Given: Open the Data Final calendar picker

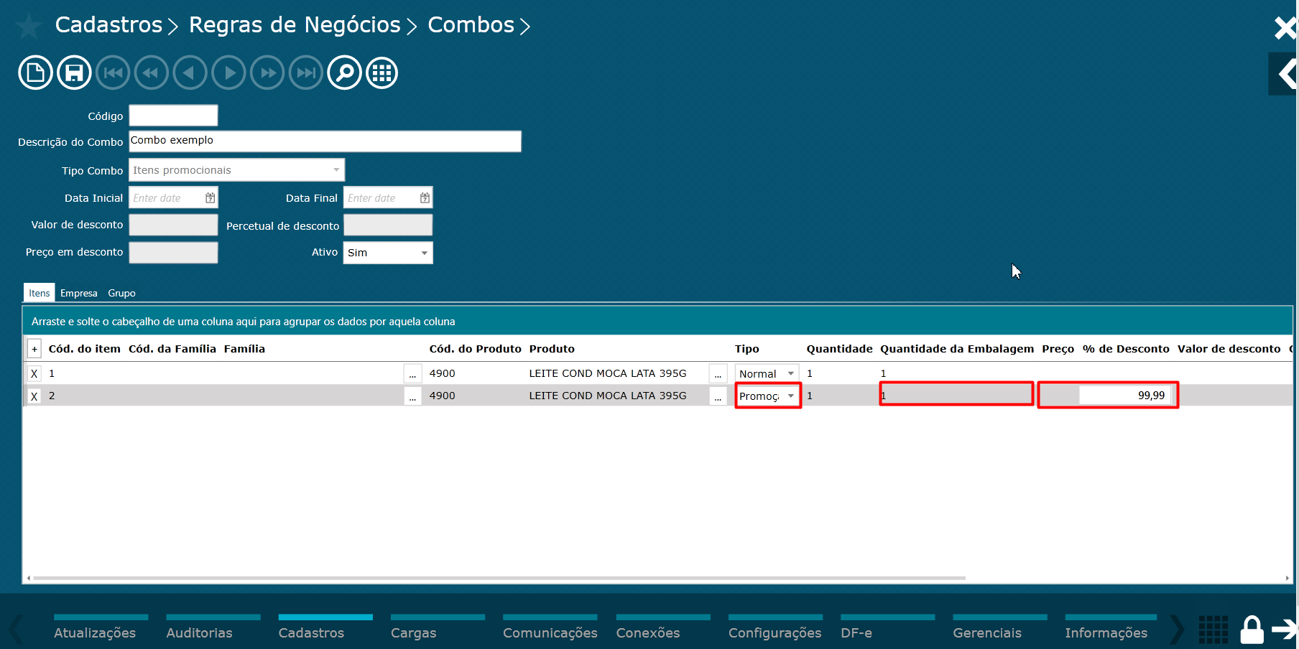Looking at the screenshot, I should (x=425, y=197).
